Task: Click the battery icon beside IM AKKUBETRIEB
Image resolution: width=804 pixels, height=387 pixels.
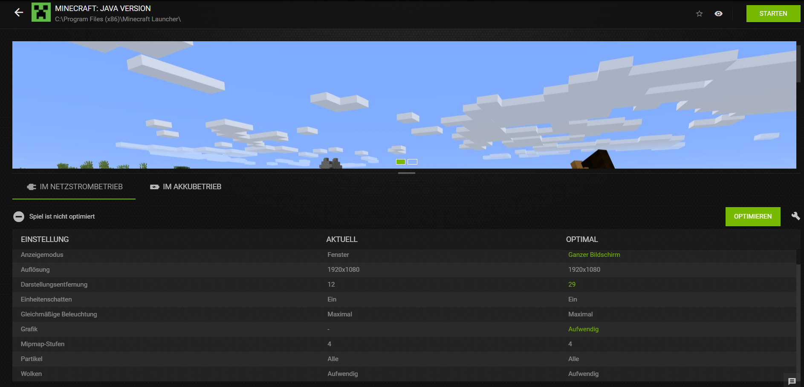Action: [154, 186]
